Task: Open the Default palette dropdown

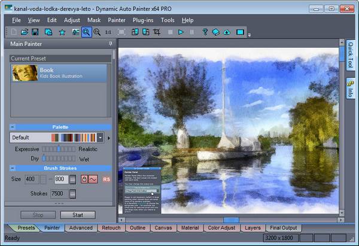Action: 101,138
